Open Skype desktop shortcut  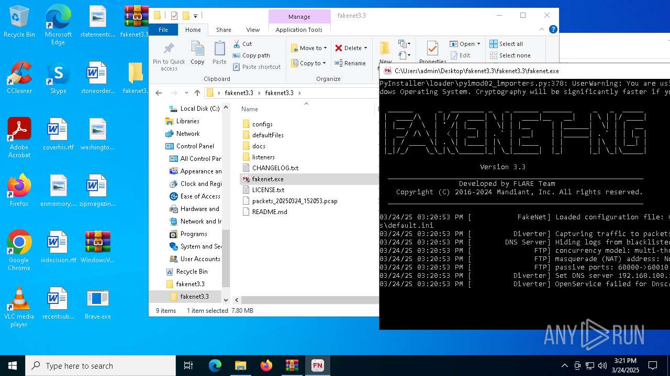click(58, 78)
